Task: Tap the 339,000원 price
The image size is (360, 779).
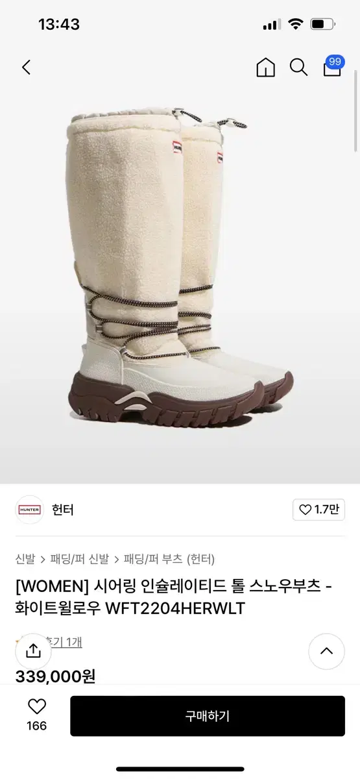Action: (x=55, y=676)
